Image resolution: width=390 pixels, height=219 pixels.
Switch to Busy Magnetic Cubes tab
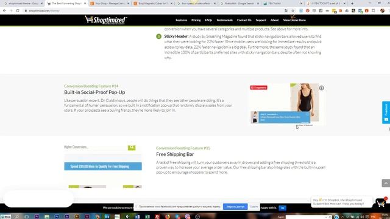[x=152, y=4]
